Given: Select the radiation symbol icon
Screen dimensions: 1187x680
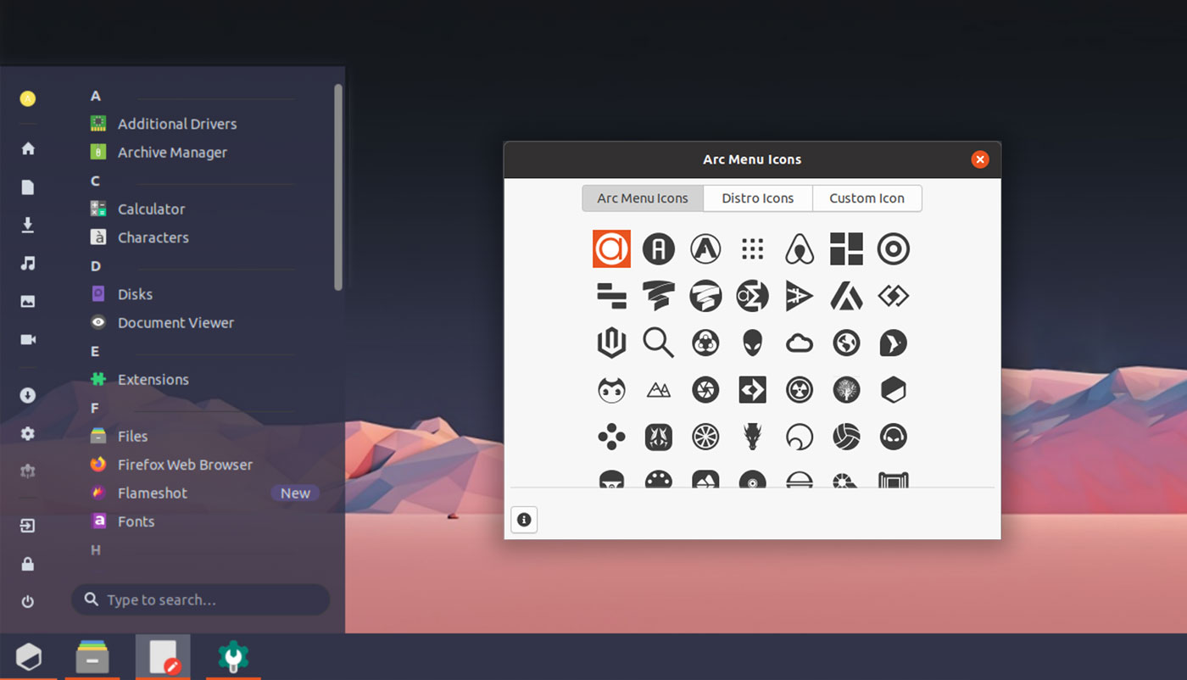Looking at the screenshot, I should tap(799, 389).
